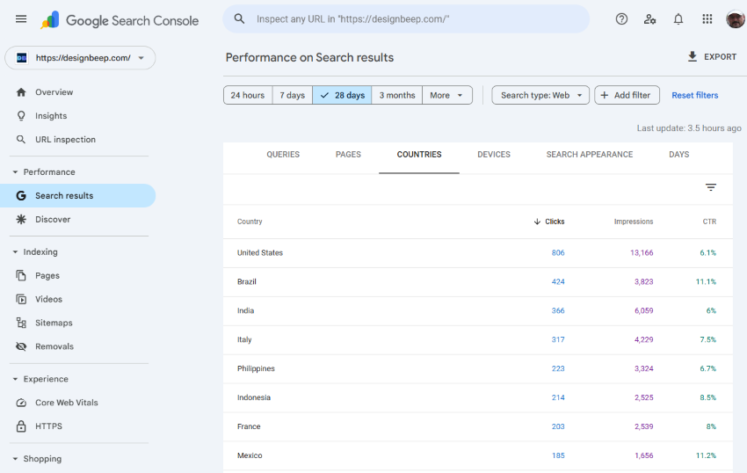747x473 pixels.
Task: Click the Reset filters link
Action: 694,95
